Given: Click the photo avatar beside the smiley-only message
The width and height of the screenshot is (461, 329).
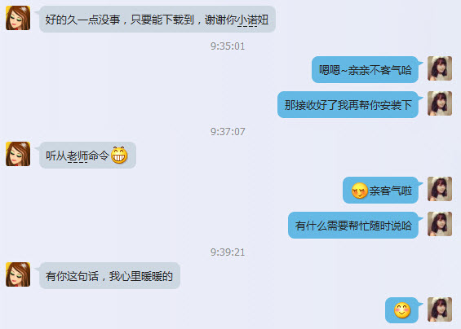Looking at the screenshot, I should point(440,309).
